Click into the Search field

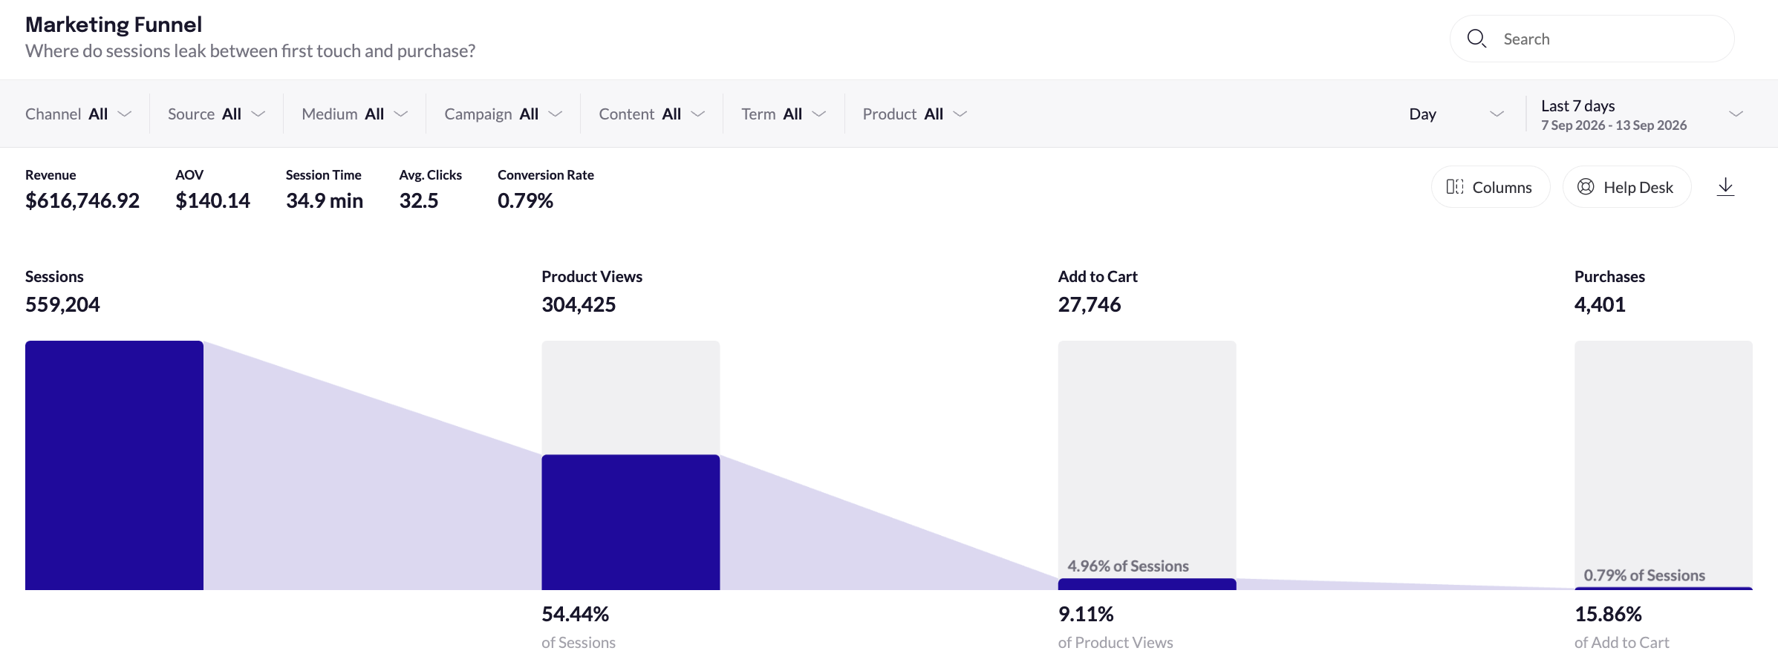tap(1592, 39)
